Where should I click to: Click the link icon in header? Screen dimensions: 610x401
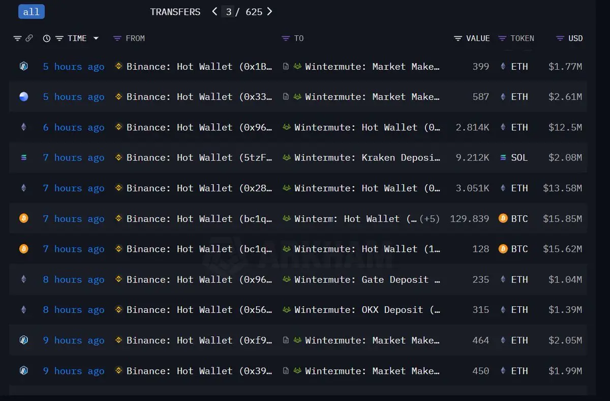pos(29,38)
